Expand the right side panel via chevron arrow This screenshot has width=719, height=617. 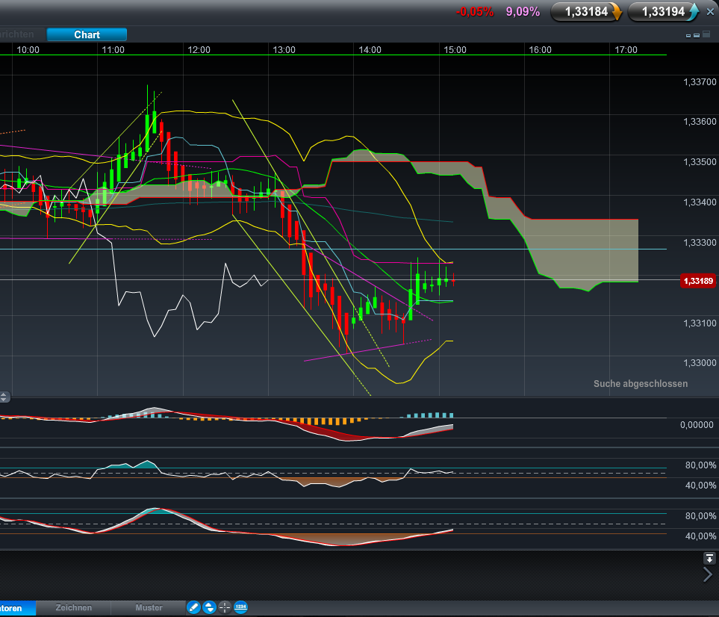(x=707, y=574)
